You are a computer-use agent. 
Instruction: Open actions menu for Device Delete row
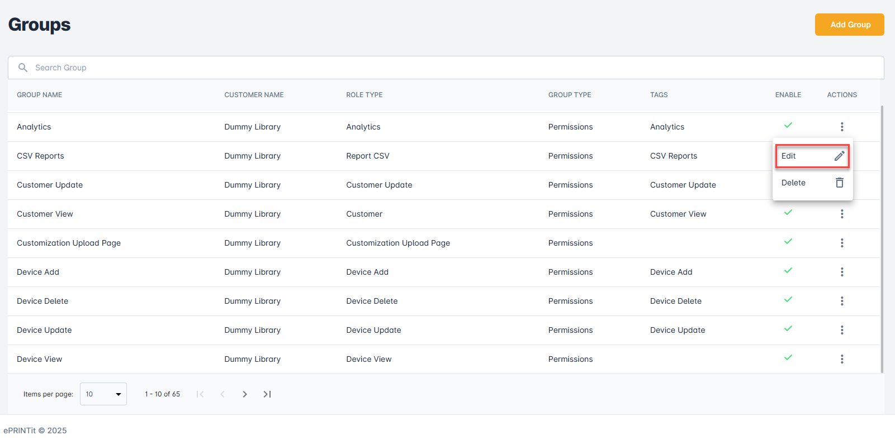(x=842, y=301)
